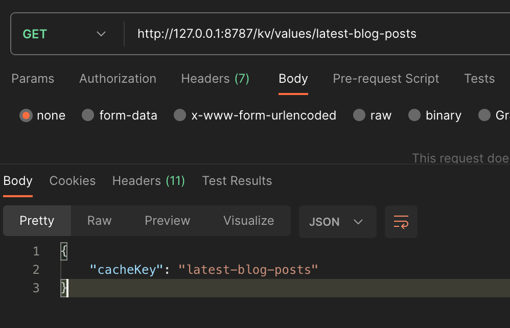Viewport: 510px width, 328px height.
Task: Click the request URL input field
Action: tap(317, 34)
